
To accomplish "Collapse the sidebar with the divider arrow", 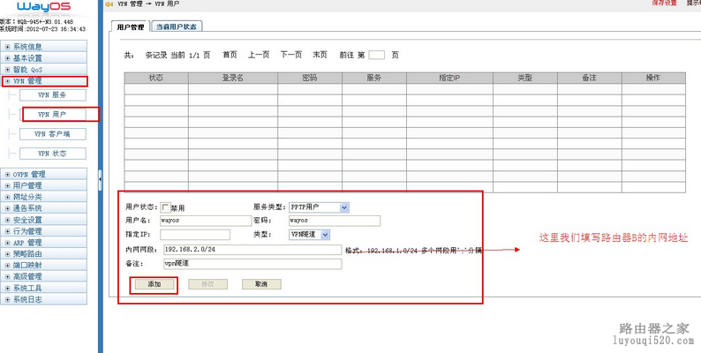I will coord(100,178).
